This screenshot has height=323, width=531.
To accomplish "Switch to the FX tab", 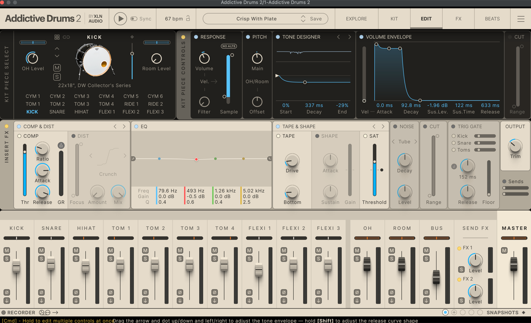I will 458,19.
